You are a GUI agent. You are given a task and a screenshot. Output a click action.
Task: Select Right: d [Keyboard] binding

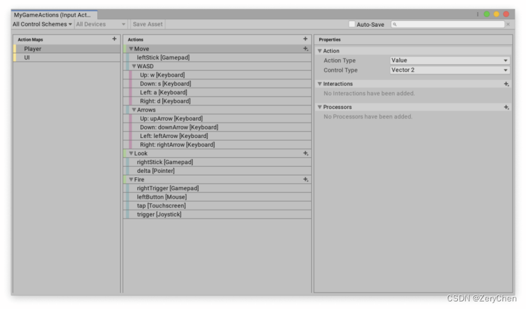click(x=218, y=101)
